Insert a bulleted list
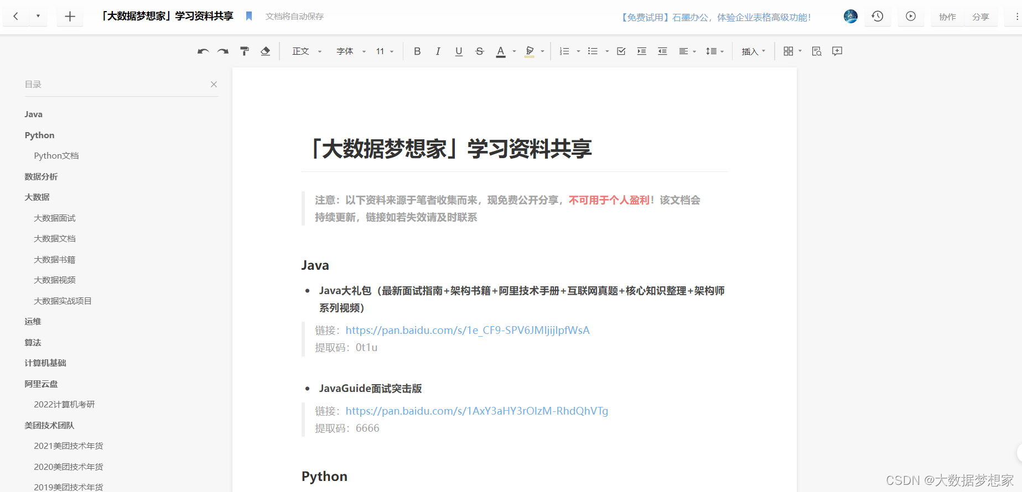Viewport: 1022px width, 492px height. pos(593,51)
